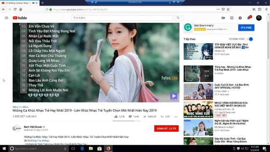The width and height of the screenshot is (270, 152).
Task: Open Nghe bài này thấm quá video thumbnail
Action: 198,128
